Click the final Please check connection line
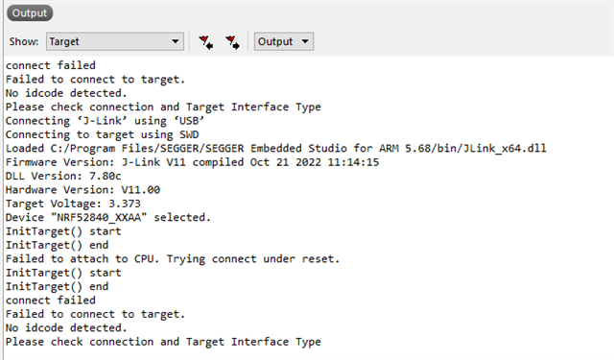The width and height of the screenshot is (614, 360). pos(163,342)
